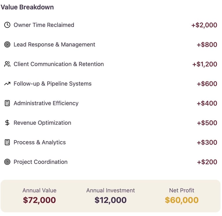This screenshot has height=216, width=222.
Task: Click the $60,000 Net Profit figure
Action: [x=182, y=200]
